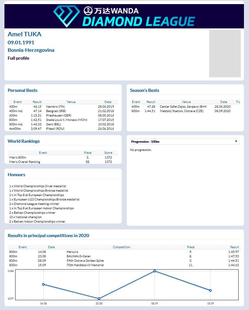Click the Herculis competition row
The width and height of the screenshot is (249, 310).
[x=124, y=252]
